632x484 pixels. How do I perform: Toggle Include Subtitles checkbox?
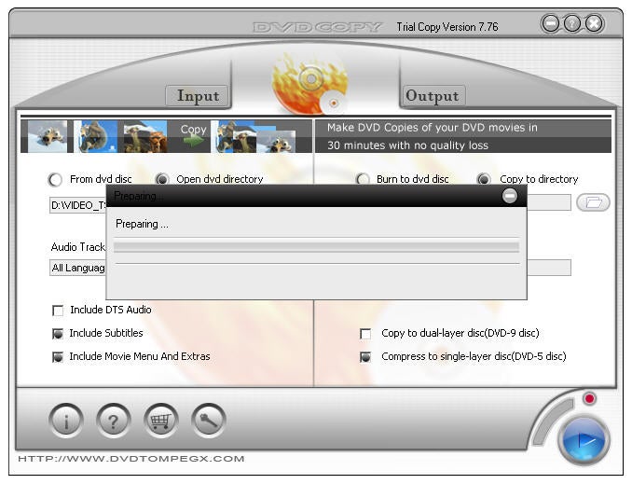pos(58,334)
